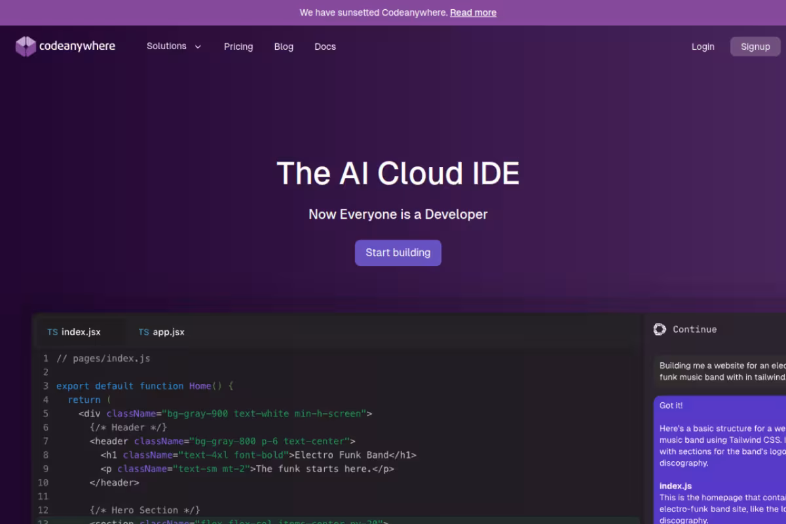Click the h1 "Electro Funk Band" code line

coord(259,455)
